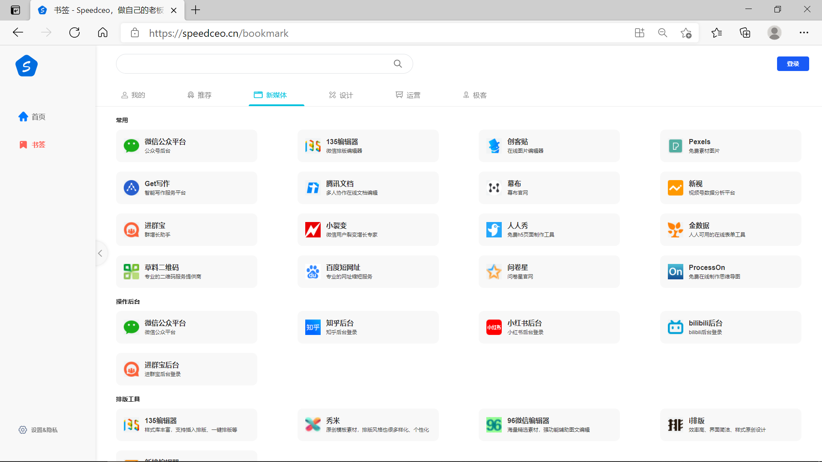
Task: Click the 秀米 icon
Action: (313, 425)
